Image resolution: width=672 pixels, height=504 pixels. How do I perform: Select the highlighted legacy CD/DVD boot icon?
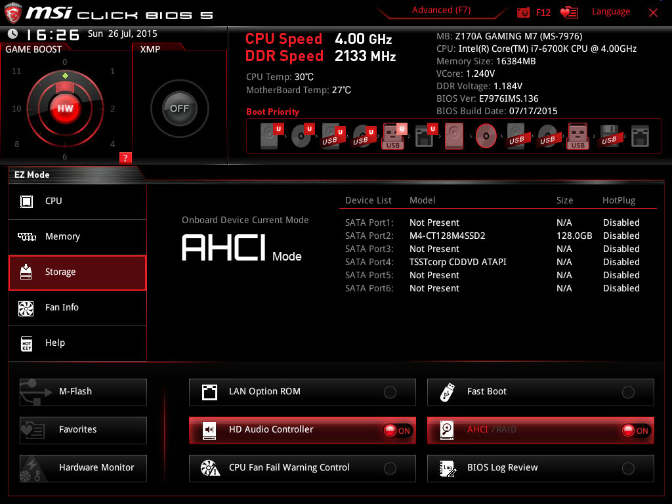(486, 136)
